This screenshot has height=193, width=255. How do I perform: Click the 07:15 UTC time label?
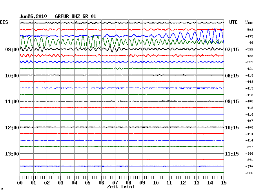coord(232,50)
